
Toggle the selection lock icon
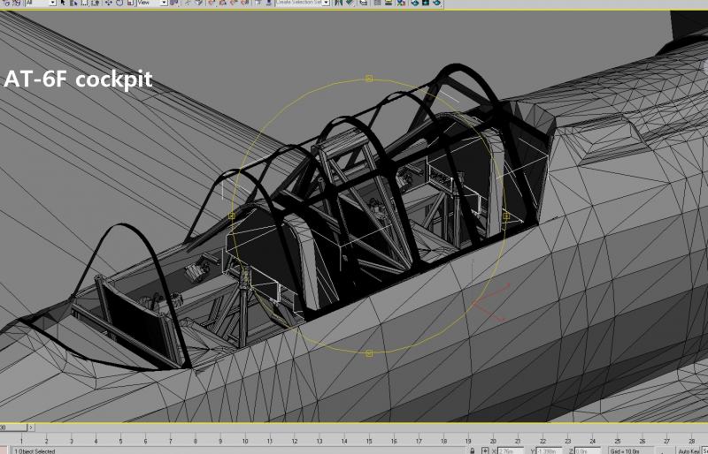coord(473,450)
